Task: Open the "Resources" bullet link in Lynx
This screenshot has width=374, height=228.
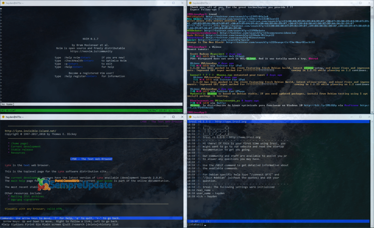Action: (x=18, y=152)
